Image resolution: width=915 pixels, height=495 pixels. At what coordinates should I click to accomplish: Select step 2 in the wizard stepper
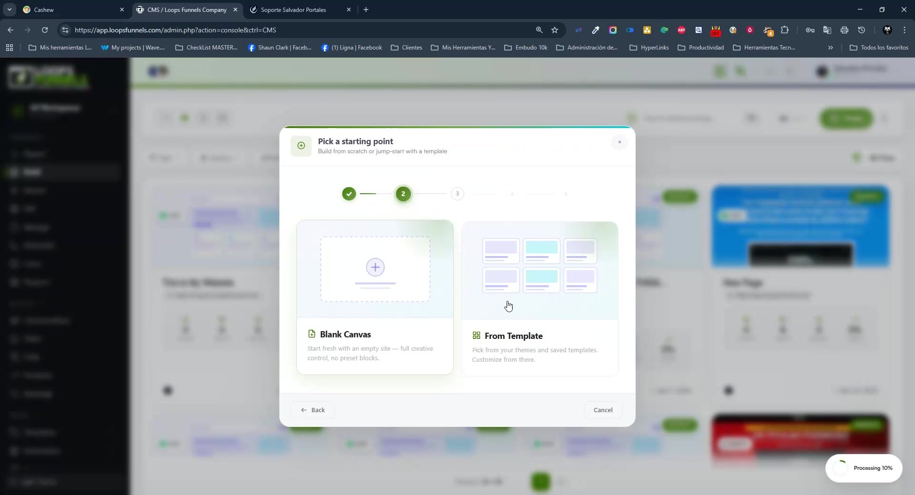pyautogui.click(x=403, y=194)
